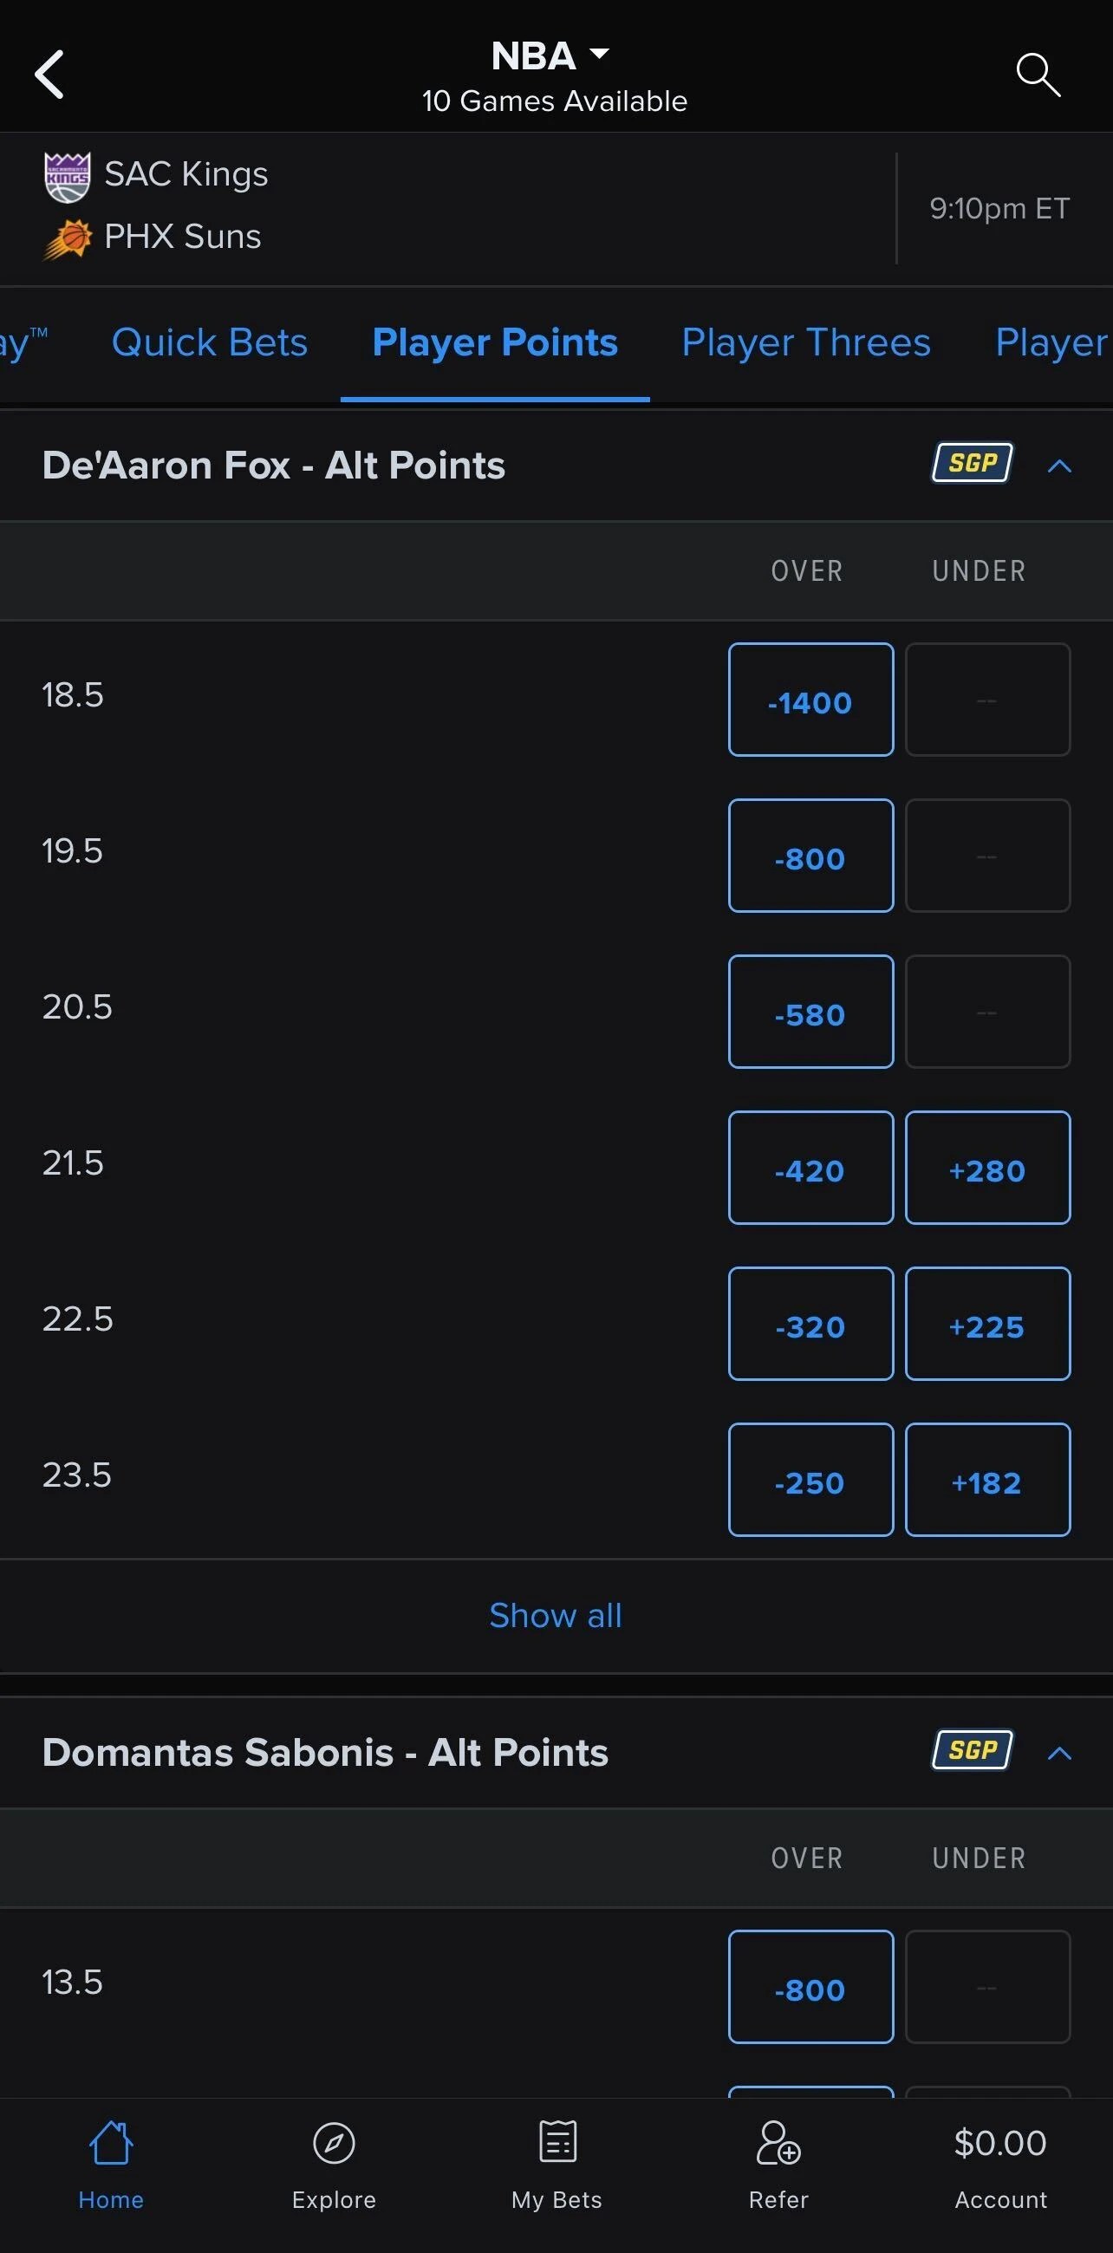Pick Sabonis over 13.5 at -800

[810, 1986]
